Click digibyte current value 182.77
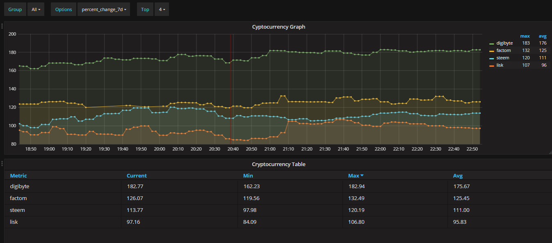 click(x=135, y=186)
